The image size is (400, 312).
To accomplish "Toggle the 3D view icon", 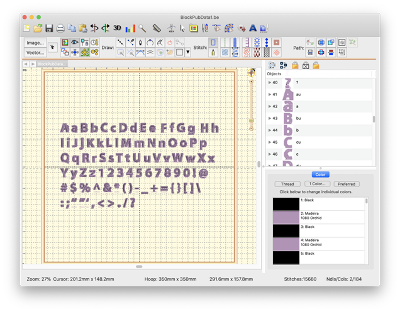I will (x=117, y=28).
